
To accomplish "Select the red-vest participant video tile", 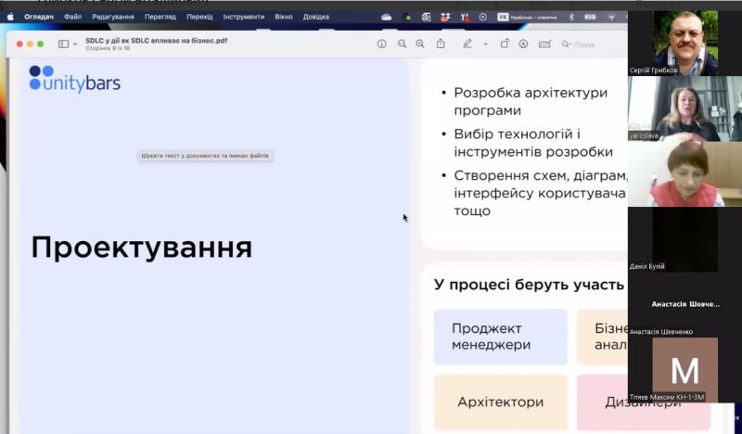I will pyautogui.click(x=684, y=173).
